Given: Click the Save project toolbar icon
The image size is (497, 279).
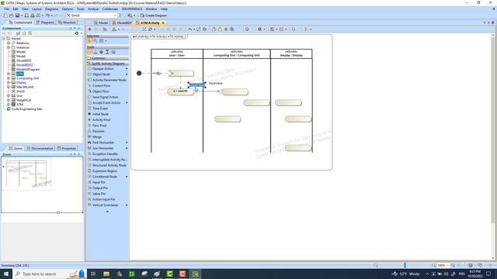Looking at the screenshot, I should coord(17,15).
